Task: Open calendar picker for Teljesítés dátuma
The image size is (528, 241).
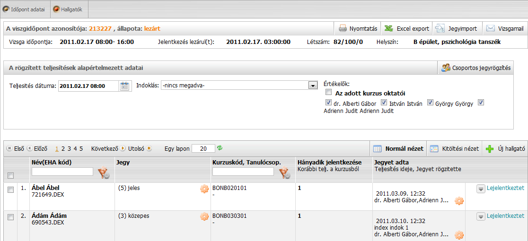Action: click(x=124, y=86)
